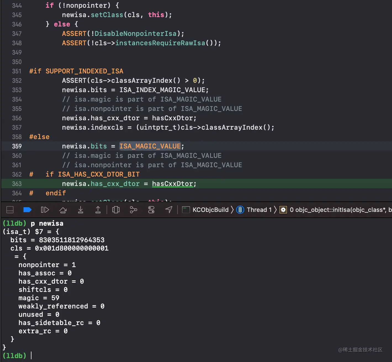
Task: Set a breakpoint at line number 356
Action: click(17, 118)
